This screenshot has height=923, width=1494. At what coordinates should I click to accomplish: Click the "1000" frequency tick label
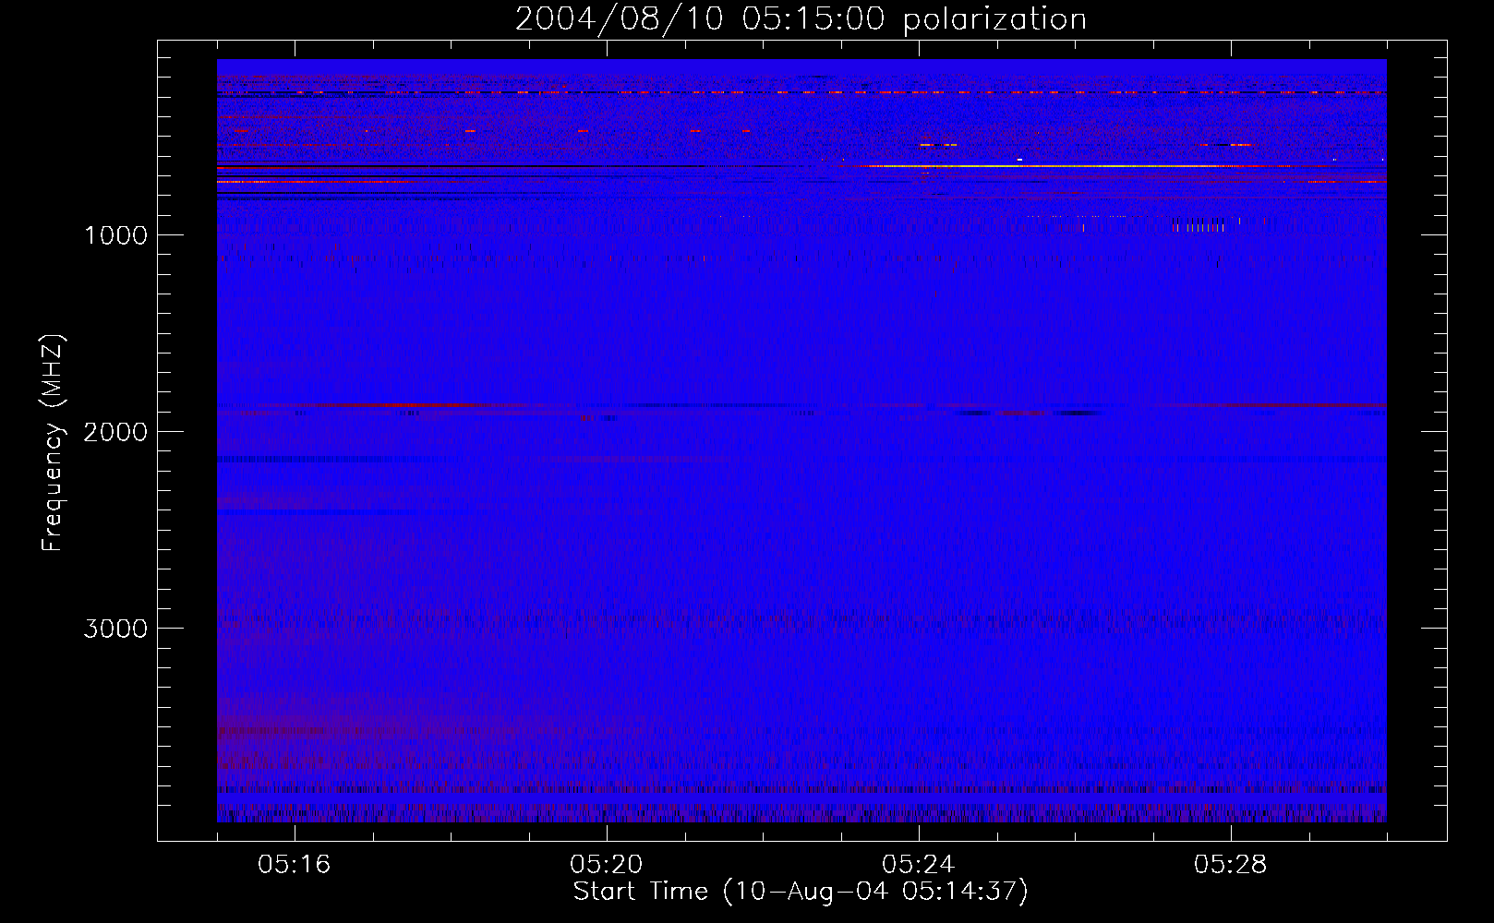pos(115,235)
